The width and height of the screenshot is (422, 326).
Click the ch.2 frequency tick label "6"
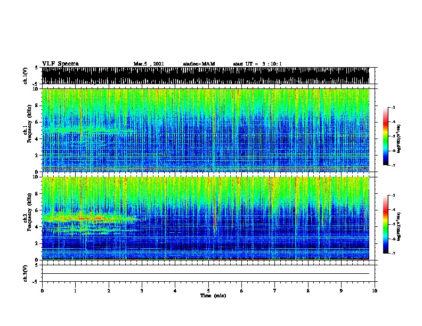[37, 210]
